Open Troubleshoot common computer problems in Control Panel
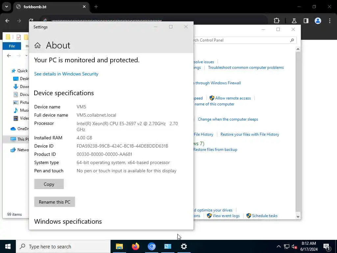This screenshot has width=337, height=253. [x=246, y=68]
